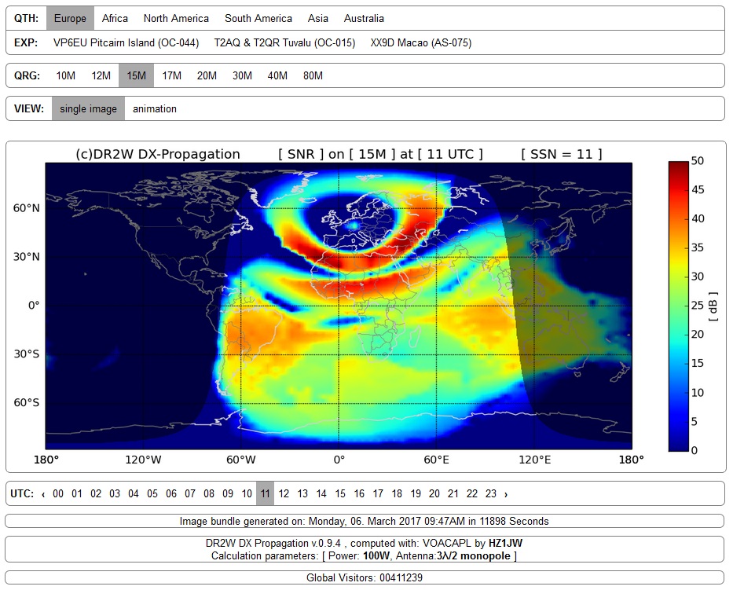733x590 pixels.
Task: Select UTC hour 18
Action: (x=397, y=493)
